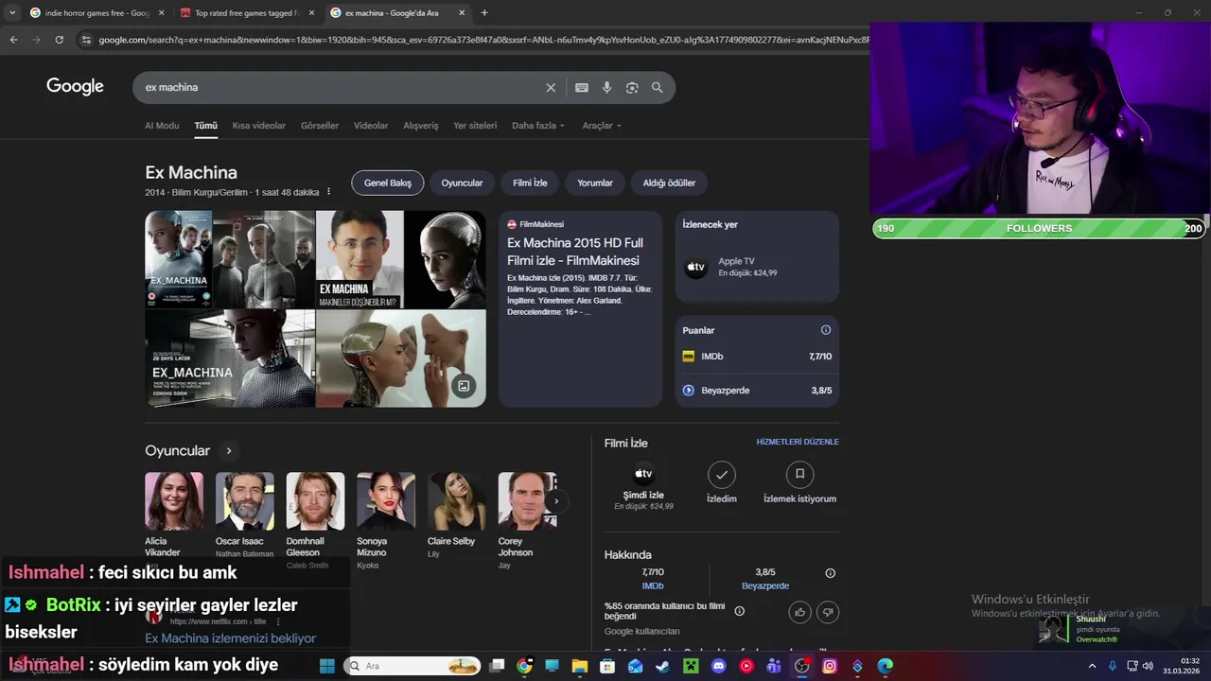Switch to the Görseller tab

tap(320, 126)
